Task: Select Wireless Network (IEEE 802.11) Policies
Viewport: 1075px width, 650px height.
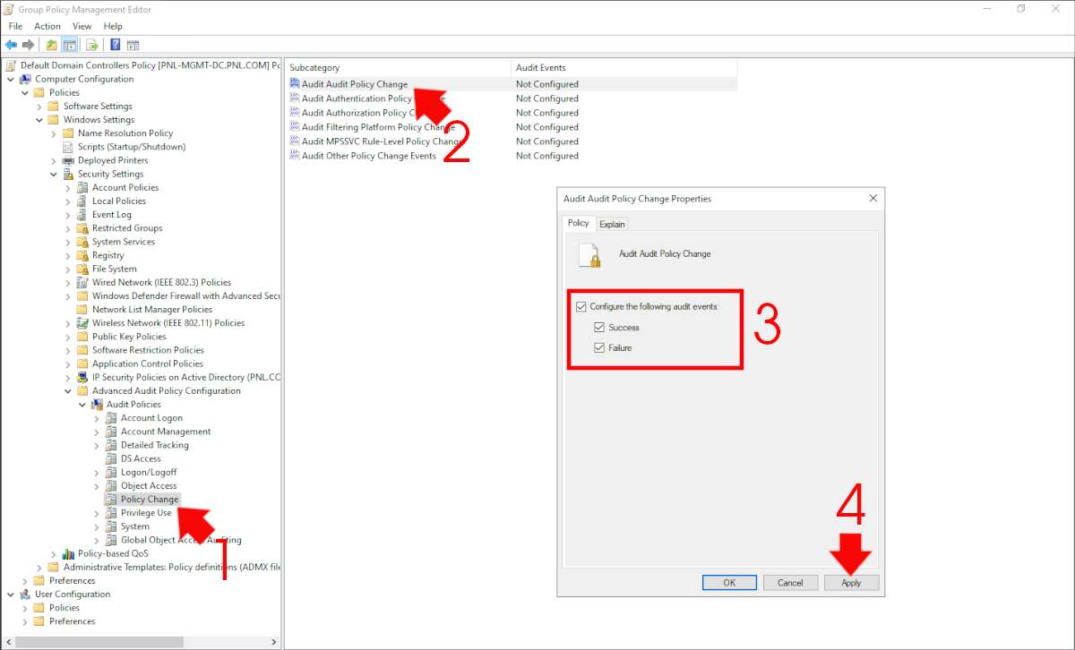Action: (168, 323)
